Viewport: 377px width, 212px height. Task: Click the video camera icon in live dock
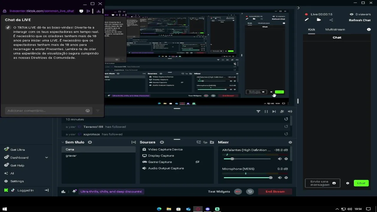[x=319, y=20]
